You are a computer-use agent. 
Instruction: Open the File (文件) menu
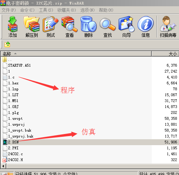(x=9, y=10)
